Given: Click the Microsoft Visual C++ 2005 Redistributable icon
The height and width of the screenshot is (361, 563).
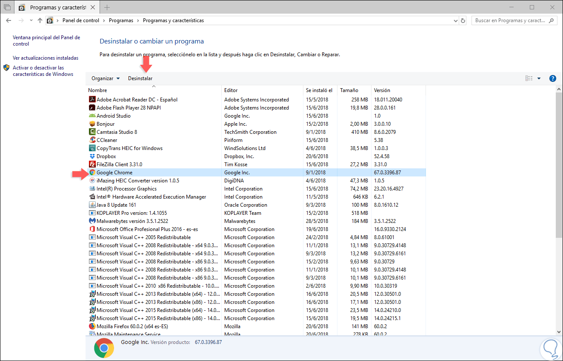Looking at the screenshot, I should pos(92,237).
